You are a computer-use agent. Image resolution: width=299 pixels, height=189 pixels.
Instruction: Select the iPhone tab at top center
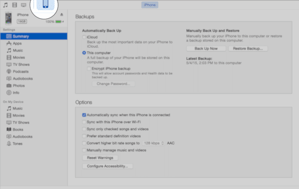tap(149, 5)
